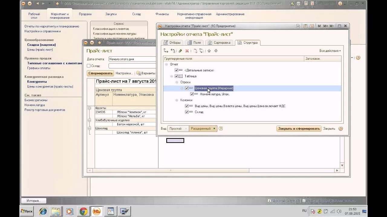Open Цены (прайс-лист) link
The width and height of the screenshot is (387, 217).
coord(40,50)
